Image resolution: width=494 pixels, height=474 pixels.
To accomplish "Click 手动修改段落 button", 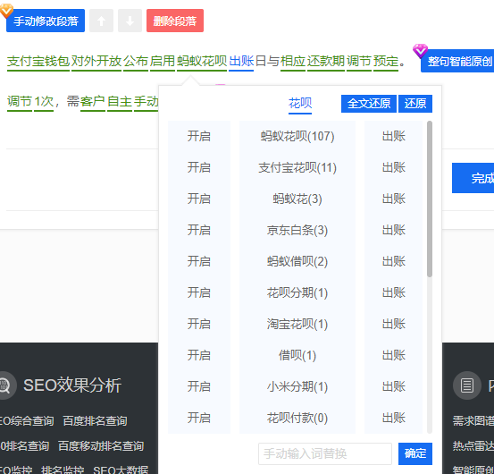I will click(x=46, y=21).
